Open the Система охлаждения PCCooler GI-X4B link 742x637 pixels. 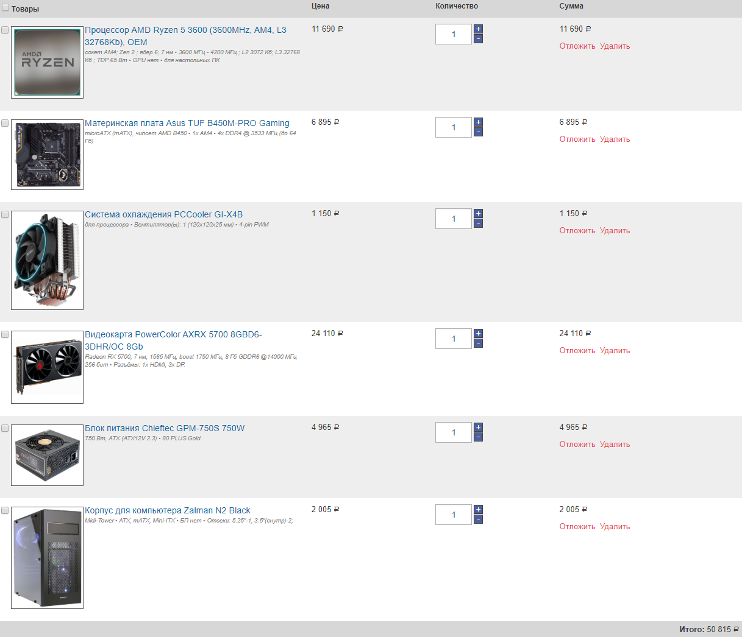pos(164,214)
